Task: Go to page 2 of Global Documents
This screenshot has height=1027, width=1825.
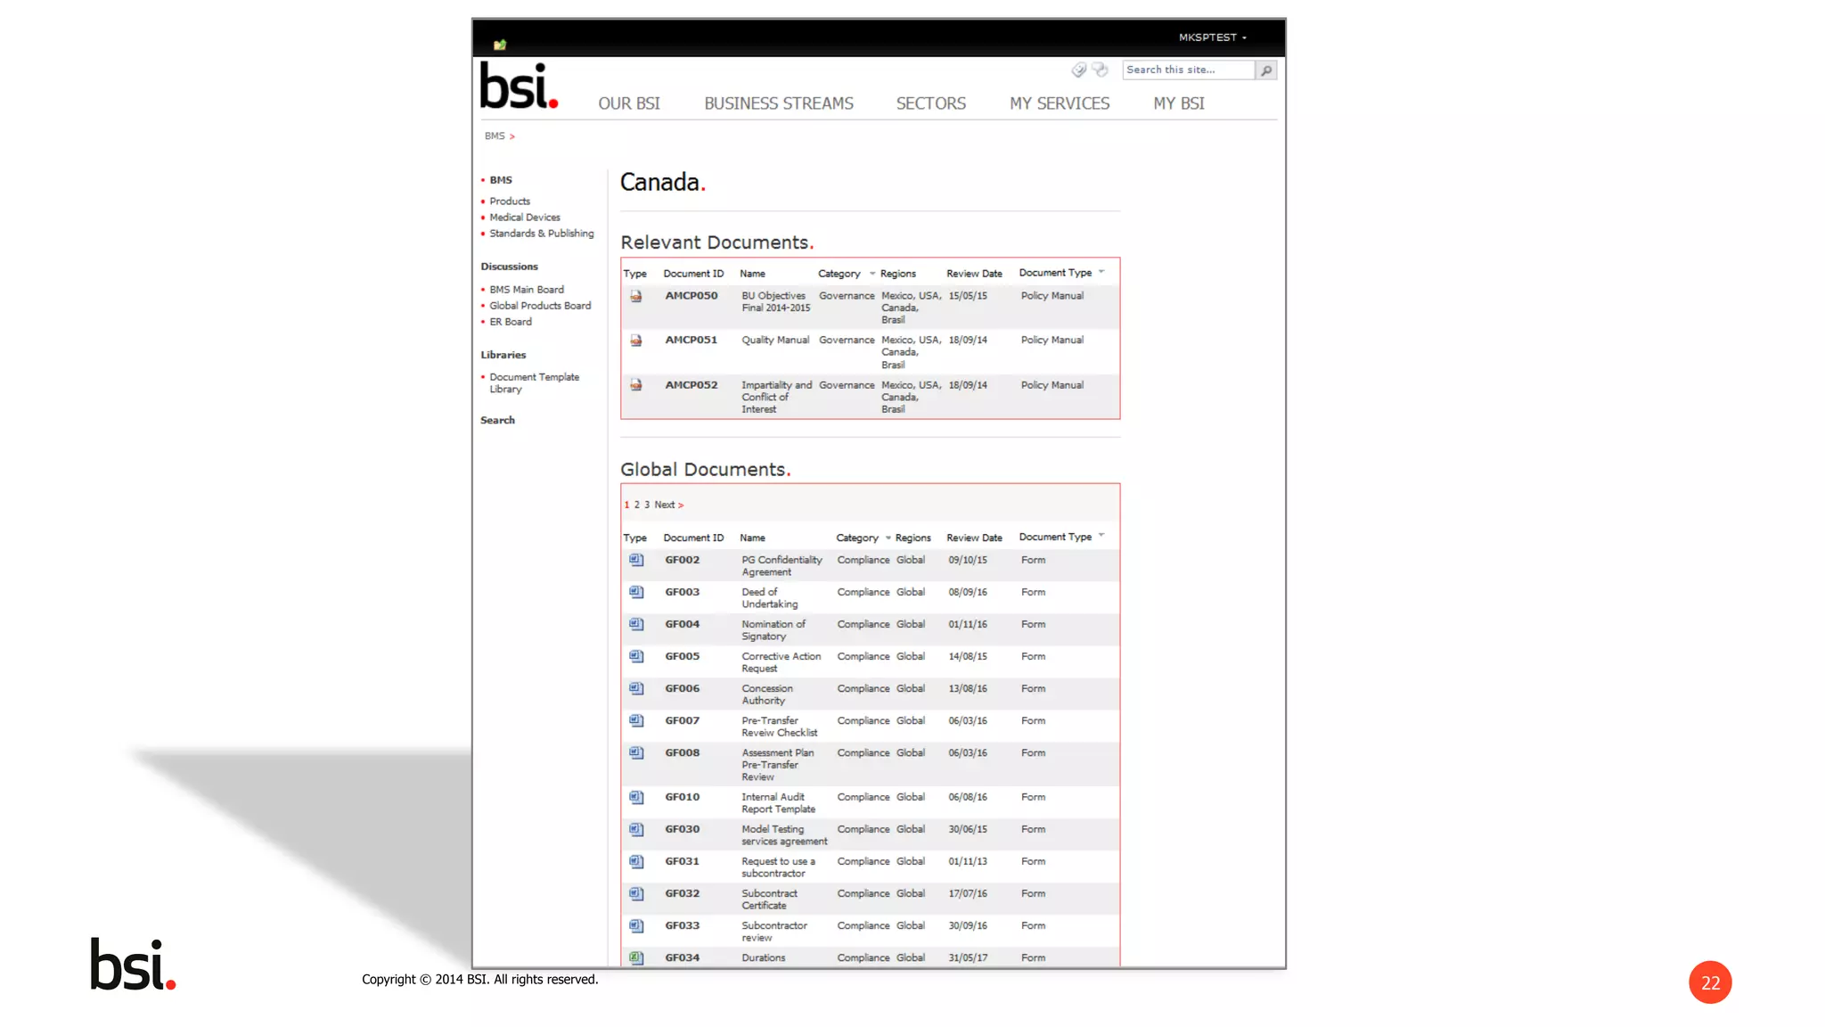Action: 636,505
